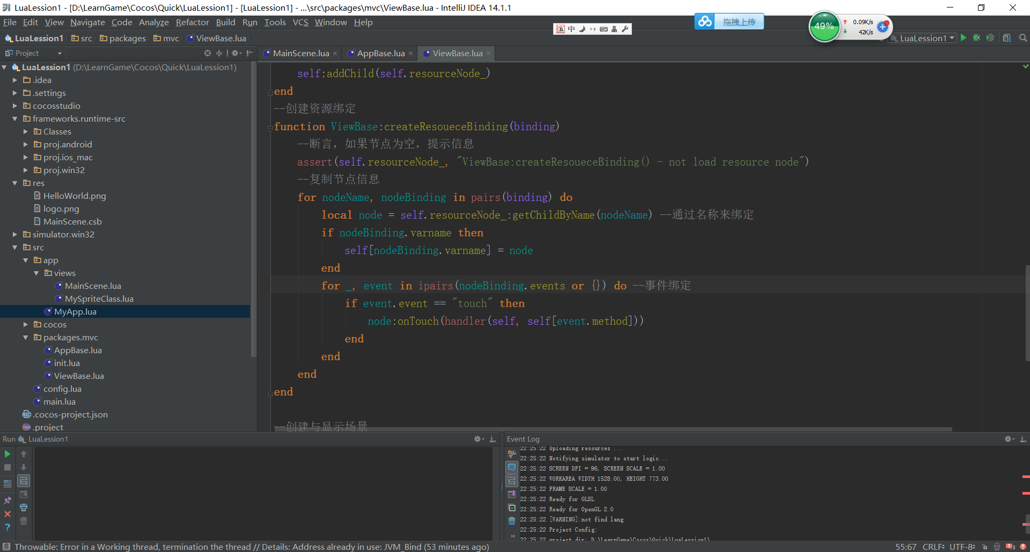Click the Print icon in the Run console
1030x552 pixels.
(24, 508)
